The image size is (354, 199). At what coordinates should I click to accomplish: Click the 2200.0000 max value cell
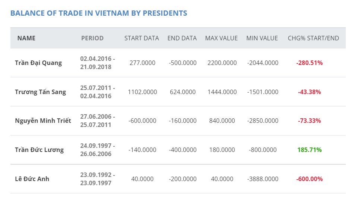[x=222, y=63]
